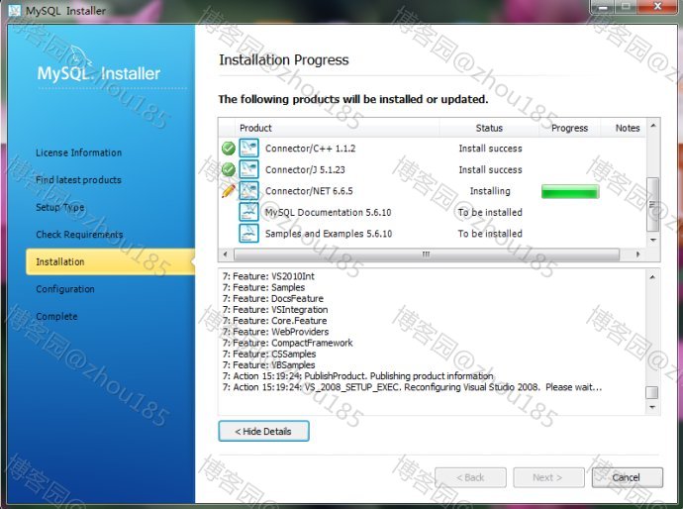
Task: Click the product list scroll-up arrow
Action: point(653,126)
